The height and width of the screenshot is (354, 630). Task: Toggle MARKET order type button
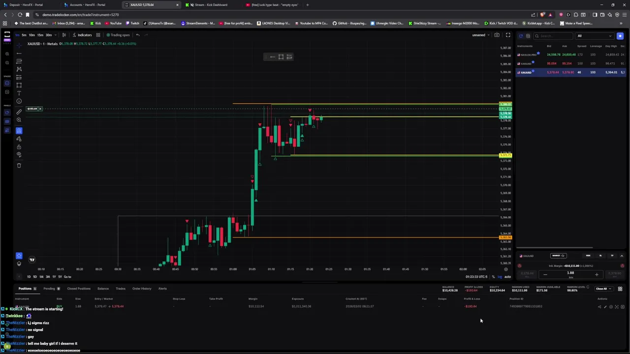tap(558, 256)
